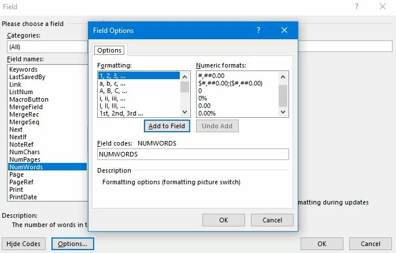Click down arrow of Numeric formats scrollbar
The height and width of the screenshot is (253, 396).
283,111
